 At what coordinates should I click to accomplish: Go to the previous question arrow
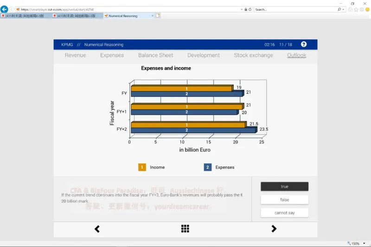tap(97, 228)
